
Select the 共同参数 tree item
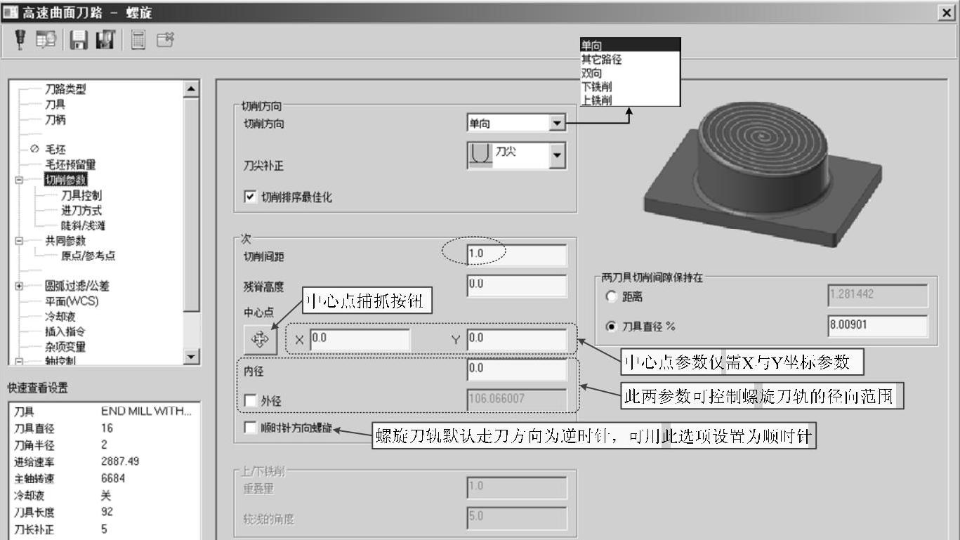tap(65, 240)
